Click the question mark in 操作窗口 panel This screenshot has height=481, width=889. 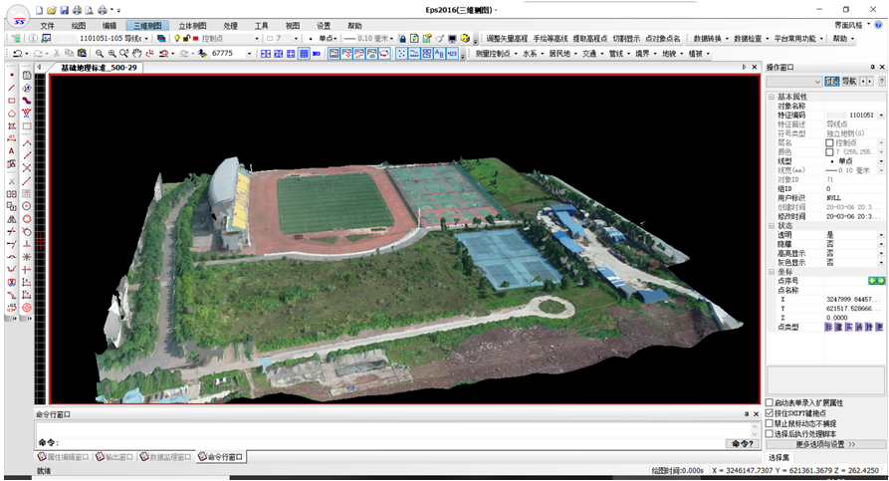(x=882, y=82)
